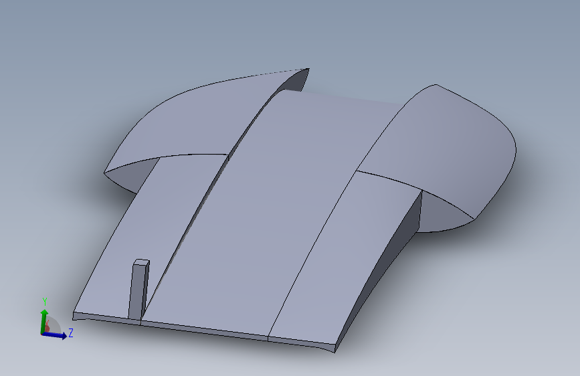This screenshot has width=580, height=376.
Task: Click the green Y axis arrow of the triad
Action: pos(44,320)
